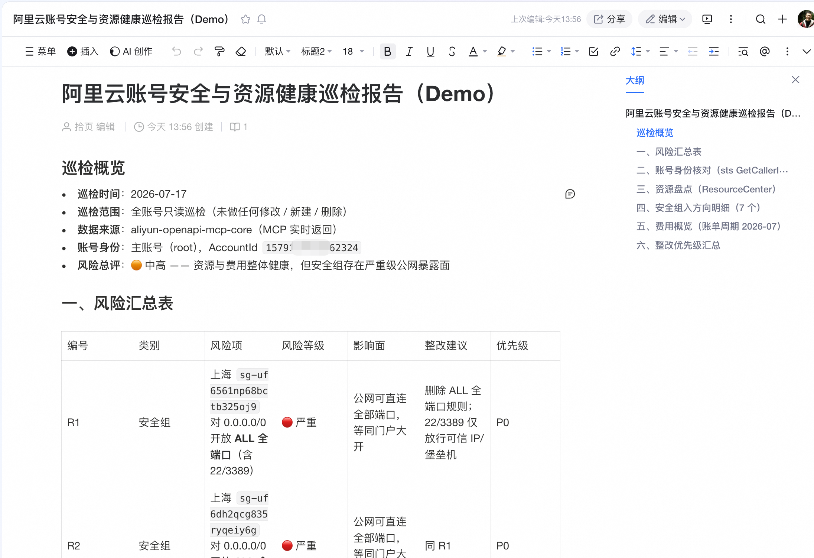The width and height of the screenshot is (814, 558).
Task: Expand line spacing dropdown
Action: tap(648, 51)
